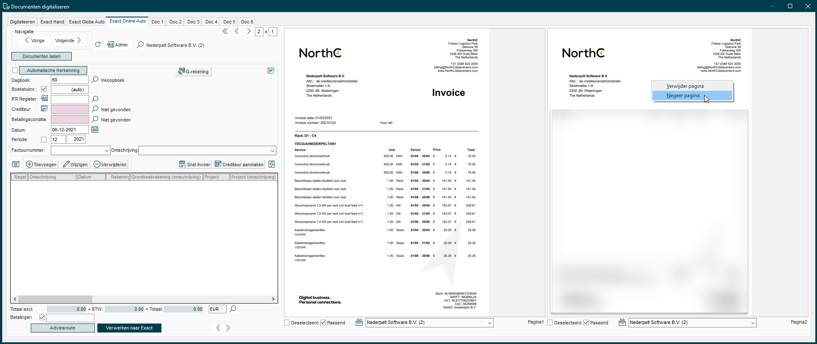This screenshot has width=817, height=344.
Task: Click Grootboekrekening (omschrijving) column header
Action: (x=166, y=177)
